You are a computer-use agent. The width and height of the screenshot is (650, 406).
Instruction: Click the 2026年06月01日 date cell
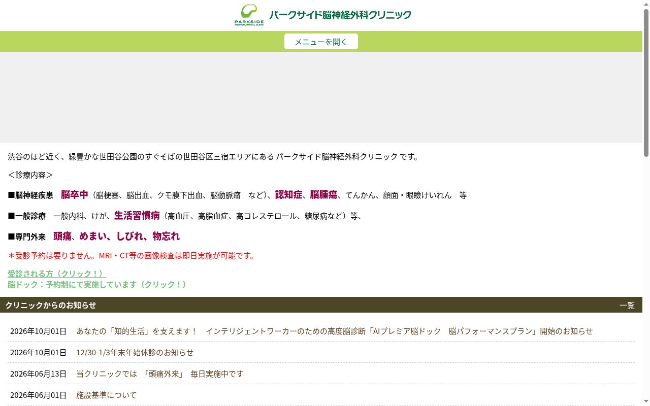click(38, 395)
